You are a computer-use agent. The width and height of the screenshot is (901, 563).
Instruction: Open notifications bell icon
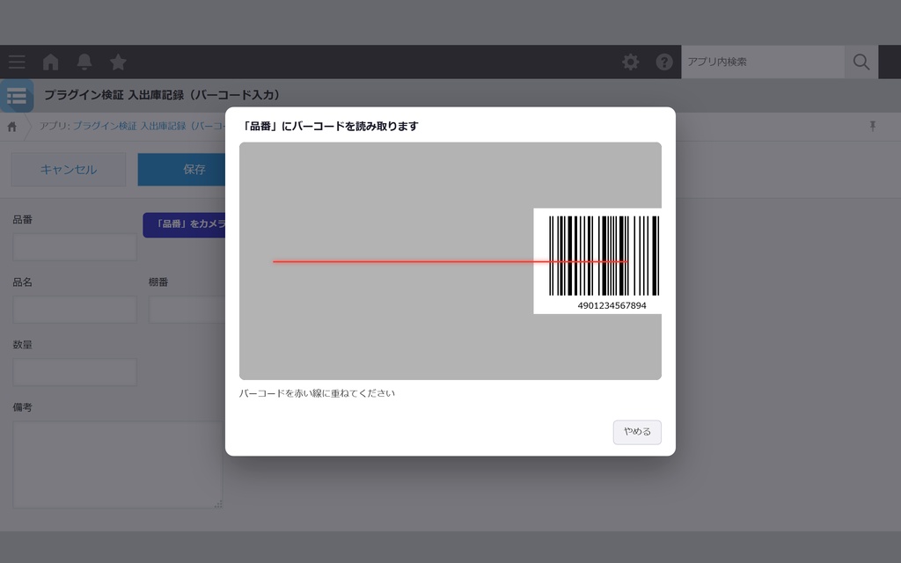coord(84,62)
